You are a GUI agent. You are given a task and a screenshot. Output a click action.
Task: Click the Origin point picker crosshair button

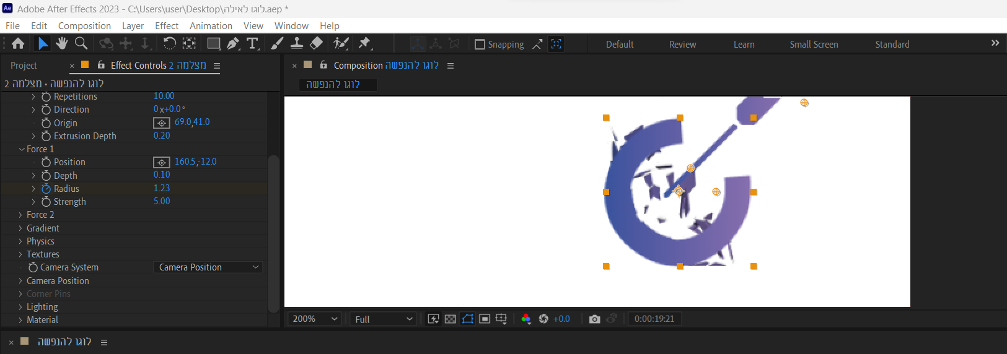click(162, 123)
